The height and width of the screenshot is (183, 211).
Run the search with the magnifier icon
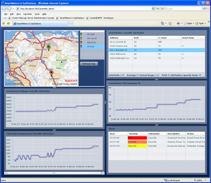[x=205, y=9]
